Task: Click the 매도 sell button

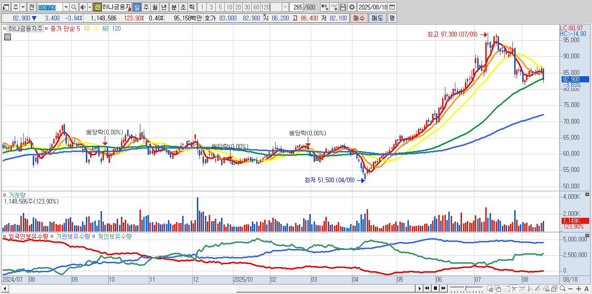Action: 378,18
